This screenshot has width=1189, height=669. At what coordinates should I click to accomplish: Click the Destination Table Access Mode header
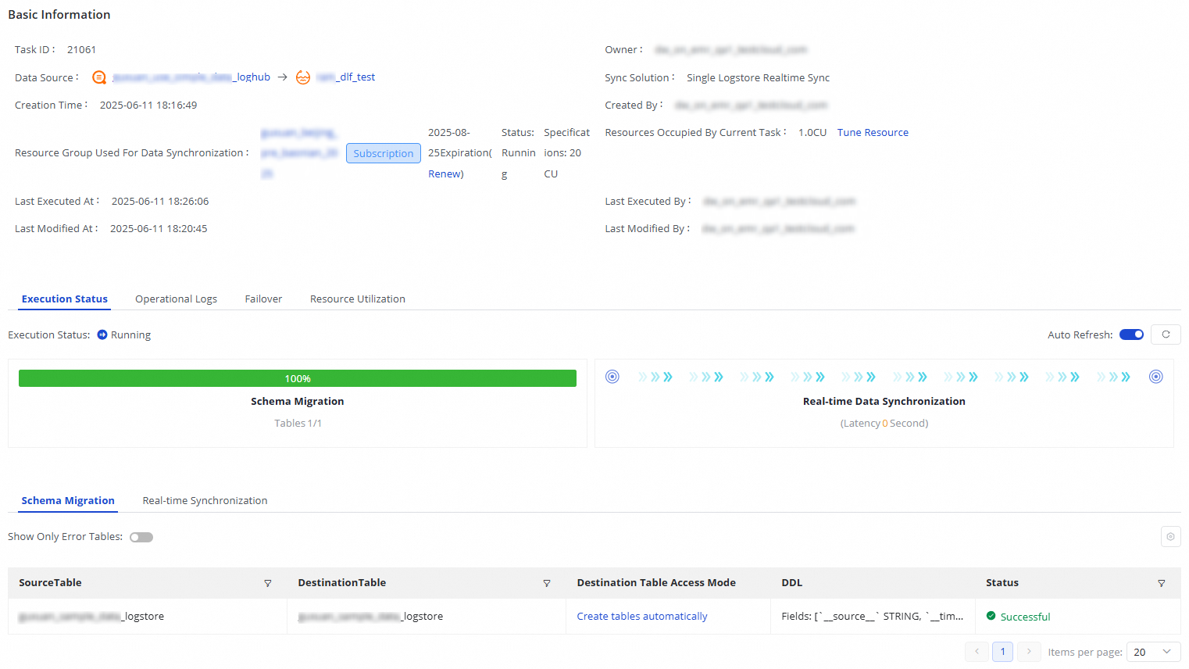click(656, 582)
